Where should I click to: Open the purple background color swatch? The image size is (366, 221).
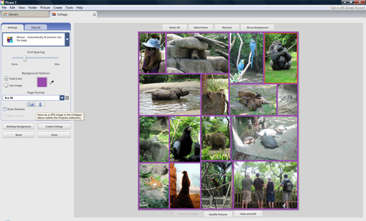pos(42,82)
